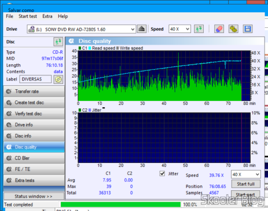Screen dimensions: 268x211
Task: Click the Test completed status text
Action: [x=18, y=205]
